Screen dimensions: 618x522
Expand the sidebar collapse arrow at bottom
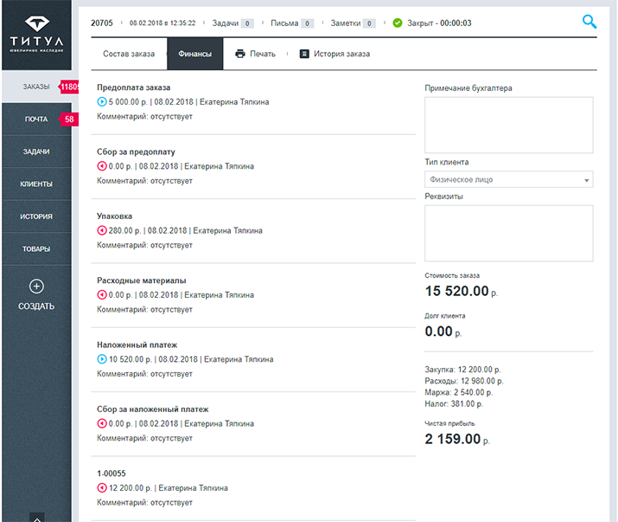[x=36, y=517]
